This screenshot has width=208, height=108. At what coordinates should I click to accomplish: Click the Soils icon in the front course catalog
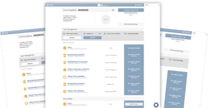[65, 48]
